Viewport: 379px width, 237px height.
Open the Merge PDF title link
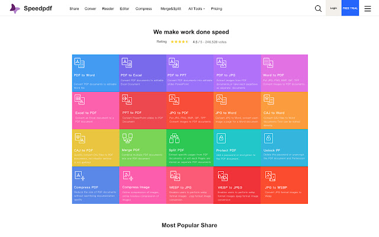coord(131,150)
